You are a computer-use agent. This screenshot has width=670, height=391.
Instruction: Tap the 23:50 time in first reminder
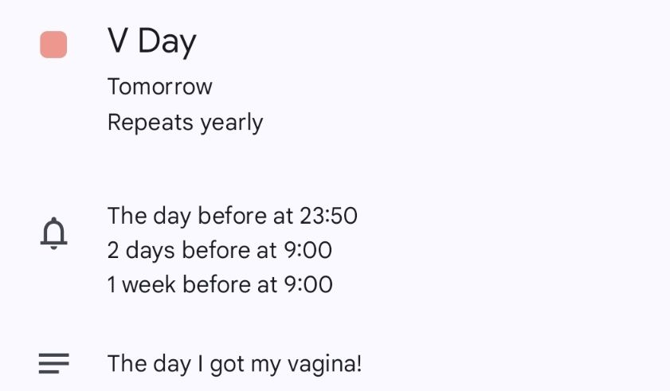pos(328,216)
